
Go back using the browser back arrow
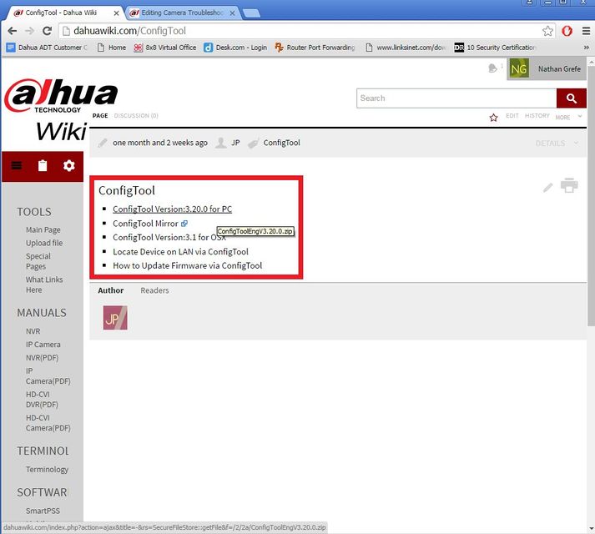click(12, 31)
